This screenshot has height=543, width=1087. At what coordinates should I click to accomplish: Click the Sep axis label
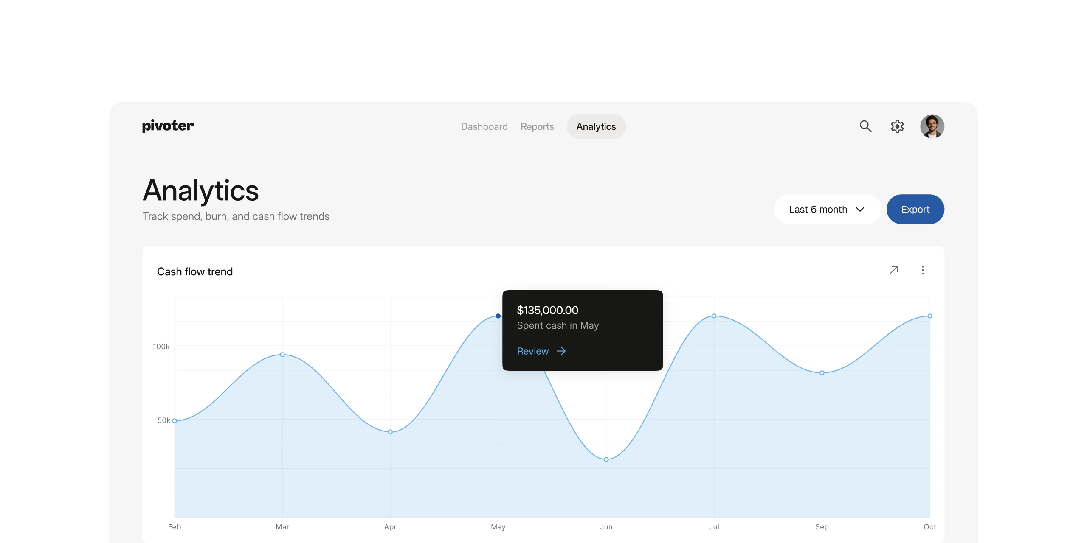coord(822,527)
